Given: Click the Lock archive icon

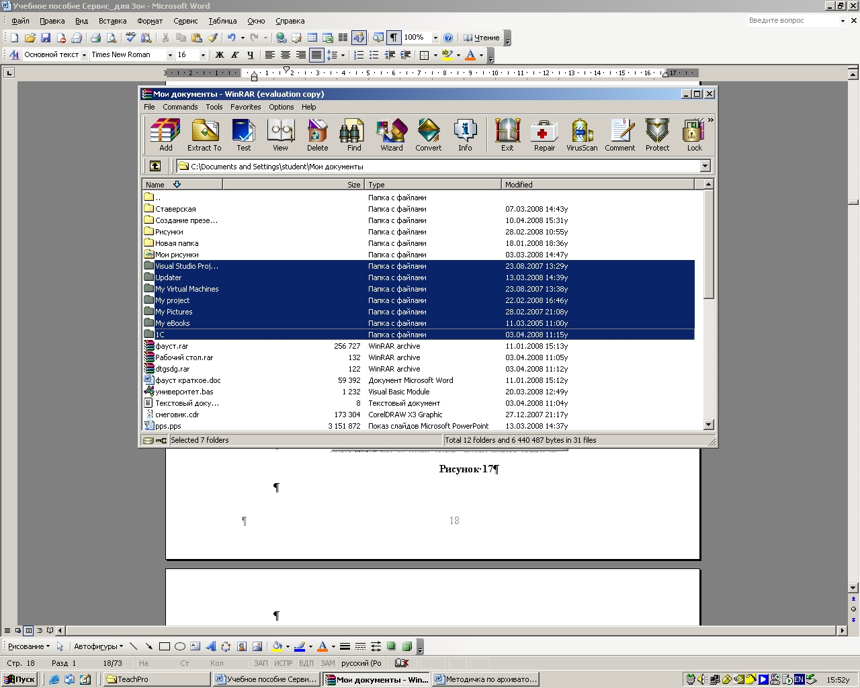Looking at the screenshot, I should [x=694, y=135].
